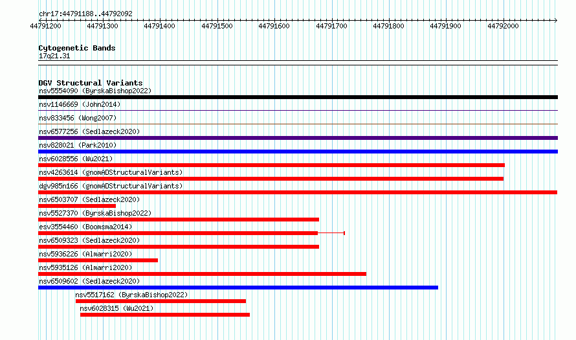Click nsv5935126 (Almarri2020) label
The image size is (576, 340).
click(85, 267)
